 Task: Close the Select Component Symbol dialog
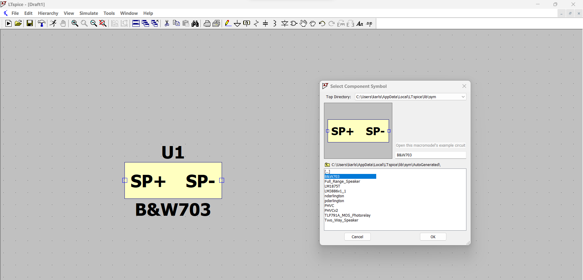(x=464, y=86)
